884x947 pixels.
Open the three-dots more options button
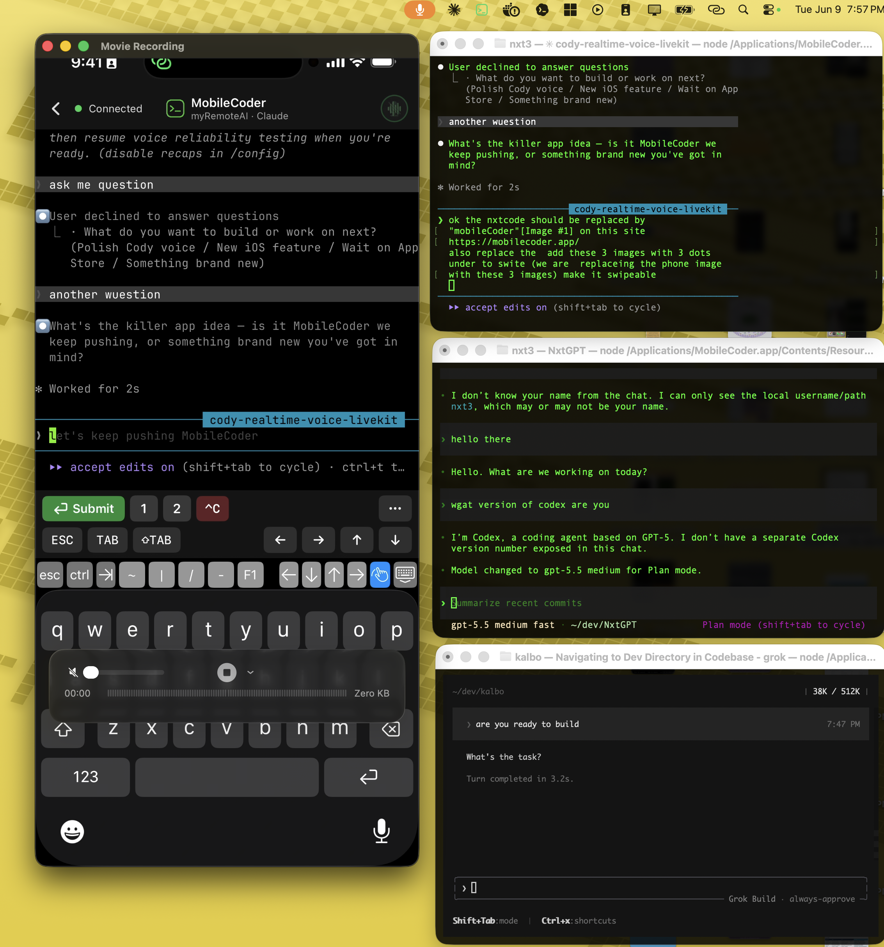point(395,508)
